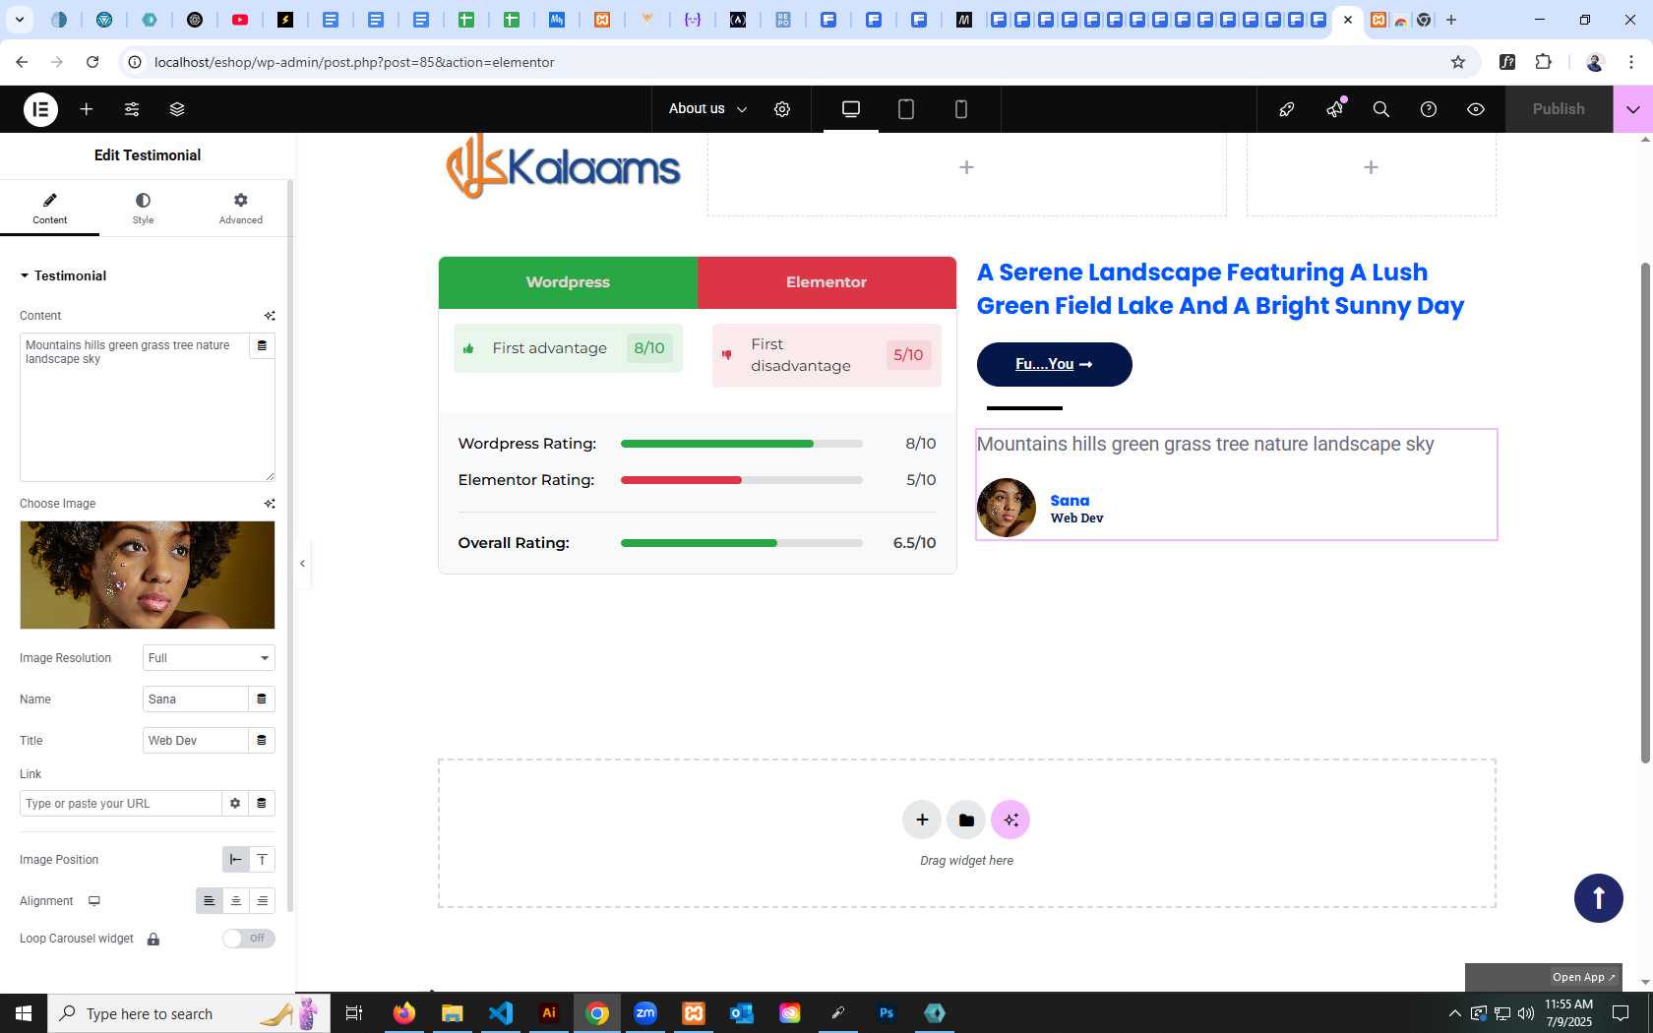Select the Wordpress comparison tab

568,282
